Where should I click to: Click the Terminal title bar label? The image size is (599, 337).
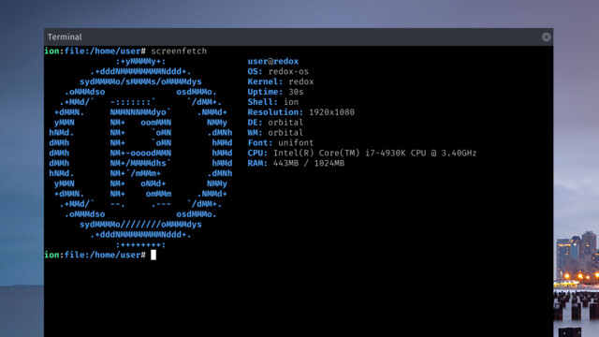65,37
